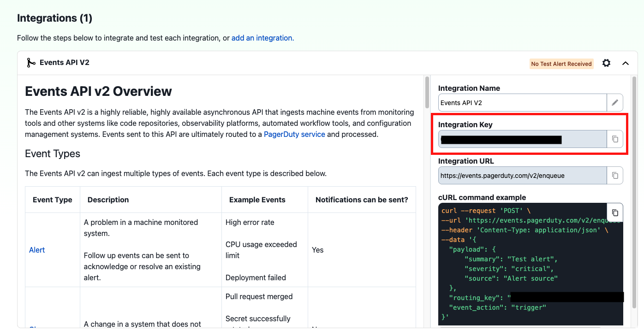644x336 pixels.
Task: Select the routing_key value in the cURL example
Action: (567, 297)
